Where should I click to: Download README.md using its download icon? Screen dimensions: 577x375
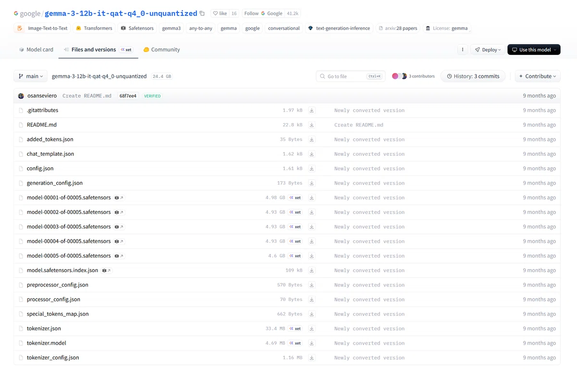coord(312,125)
